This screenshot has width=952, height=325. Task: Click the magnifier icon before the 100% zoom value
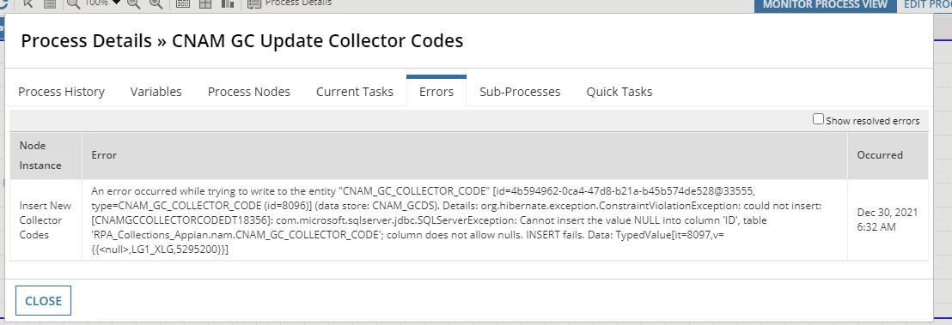[x=74, y=3]
